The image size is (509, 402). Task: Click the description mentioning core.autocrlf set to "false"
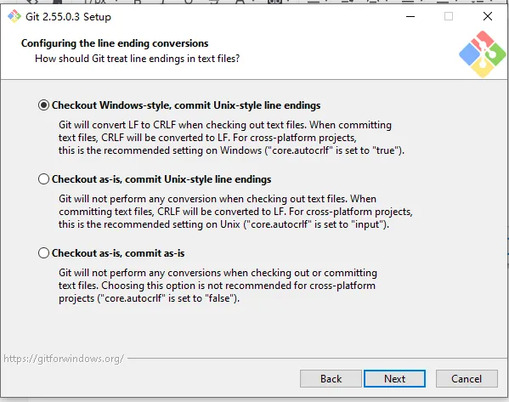pyautogui.click(x=218, y=286)
